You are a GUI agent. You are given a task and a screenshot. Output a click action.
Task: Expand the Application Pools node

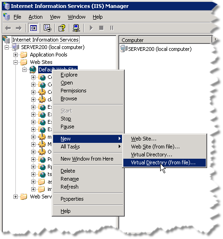coord(15,55)
